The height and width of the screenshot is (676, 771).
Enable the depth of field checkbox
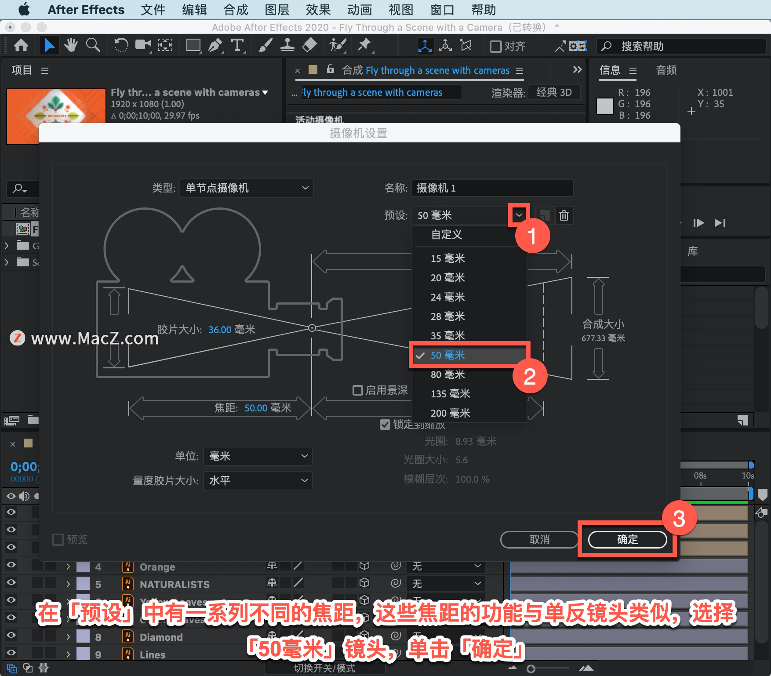[358, 390]
